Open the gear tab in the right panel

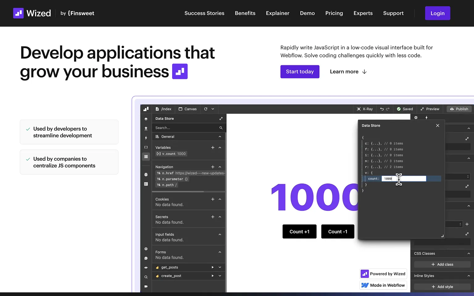tap(416, 117)
